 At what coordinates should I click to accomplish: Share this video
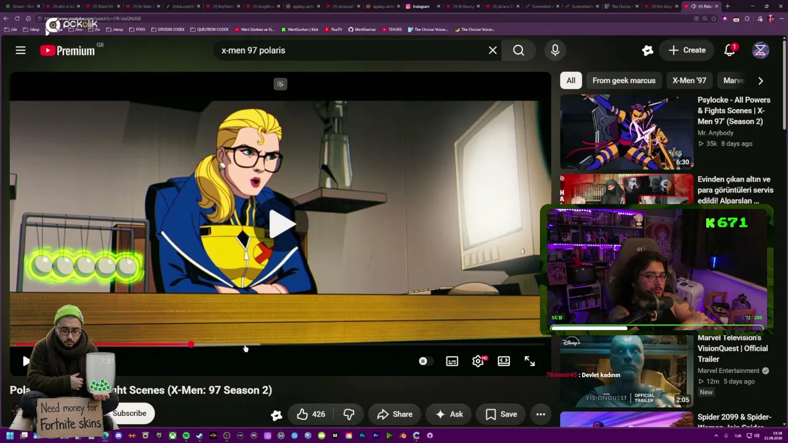[395, 415]
